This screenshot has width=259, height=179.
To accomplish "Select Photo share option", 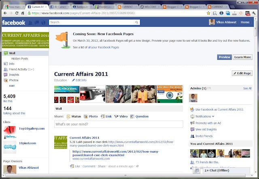I will point(91,116).
